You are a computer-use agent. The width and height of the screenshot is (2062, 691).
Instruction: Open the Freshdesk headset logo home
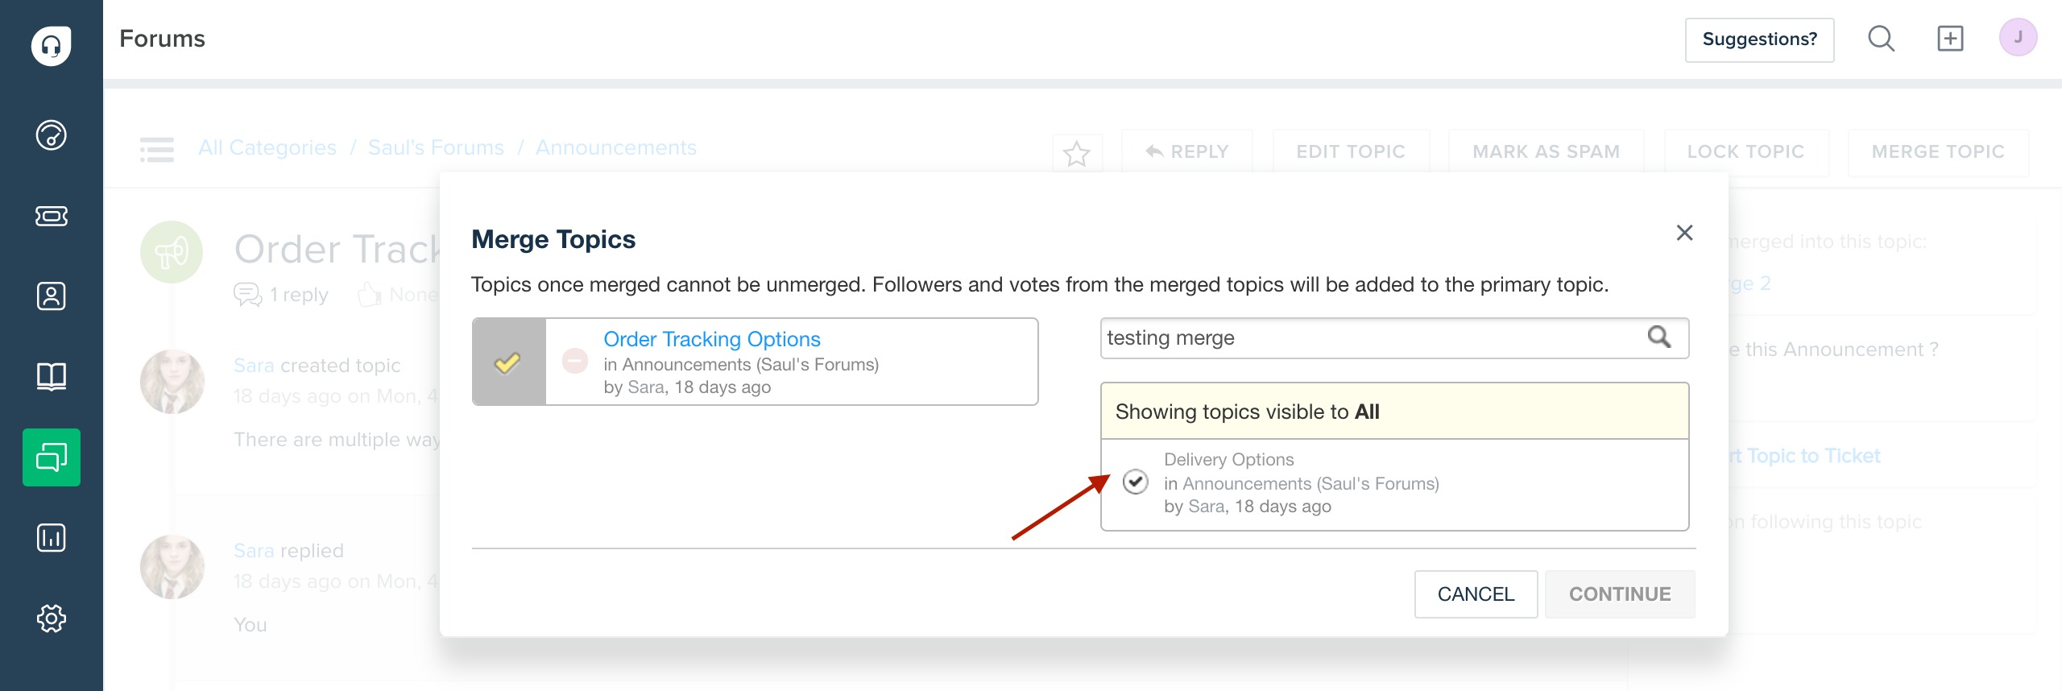(x=51, y=46)
